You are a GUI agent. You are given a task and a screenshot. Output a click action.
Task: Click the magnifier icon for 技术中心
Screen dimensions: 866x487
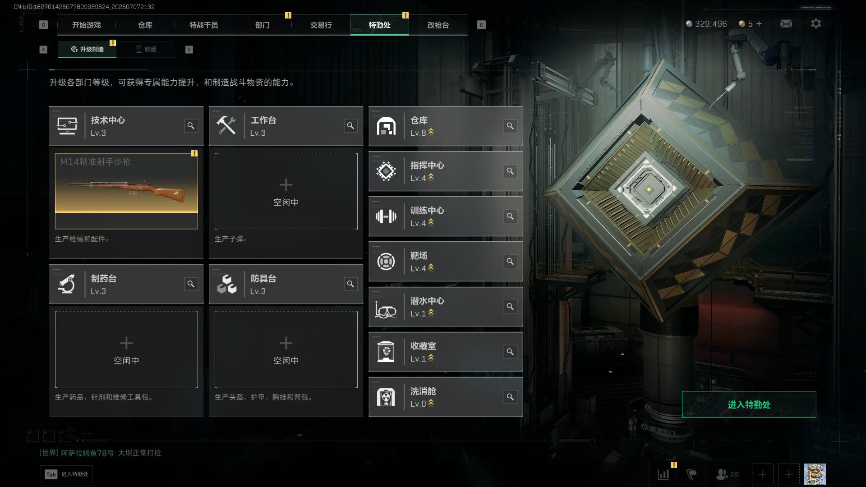[x=191, y=126]
